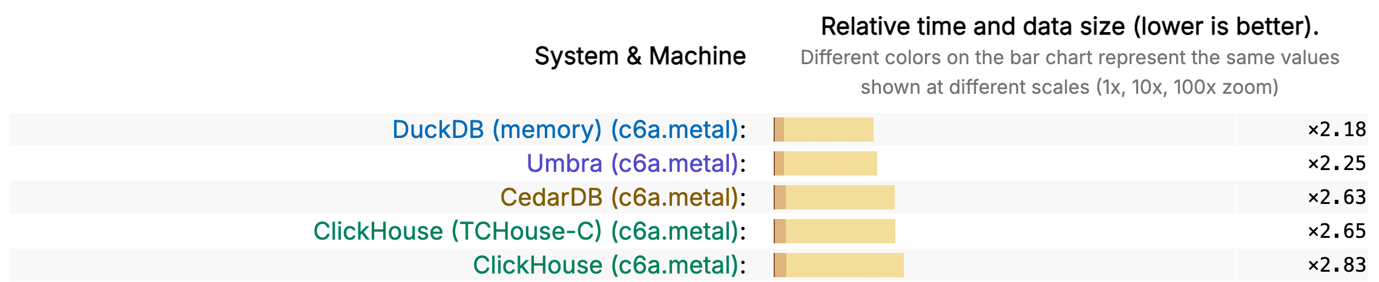Click the light yellow Umbra relative time bar

point(830,163)
